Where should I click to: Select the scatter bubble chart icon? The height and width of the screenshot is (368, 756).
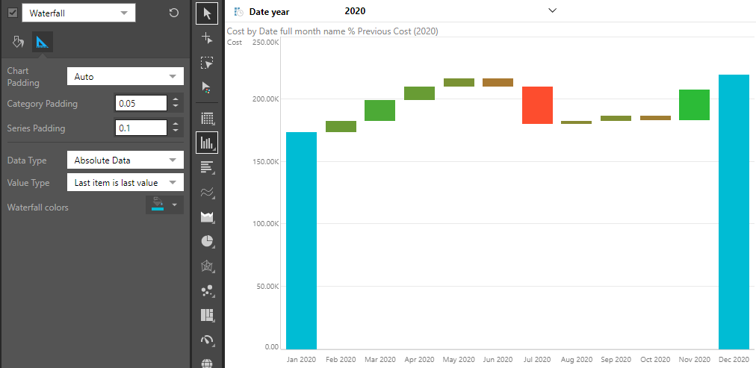[208, 290]
